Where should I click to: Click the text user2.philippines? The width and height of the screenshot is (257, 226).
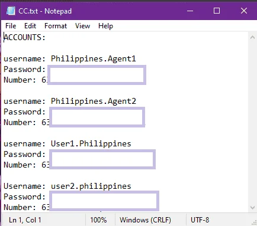click(91, 186)
